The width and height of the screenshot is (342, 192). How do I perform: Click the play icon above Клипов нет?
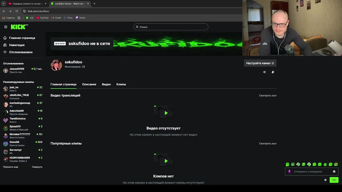(166, 161)
